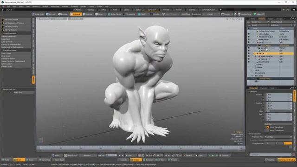The height and width of the screenshot is (167, 297).
Task: Click Auto Size button
Action: coord(278,124)
